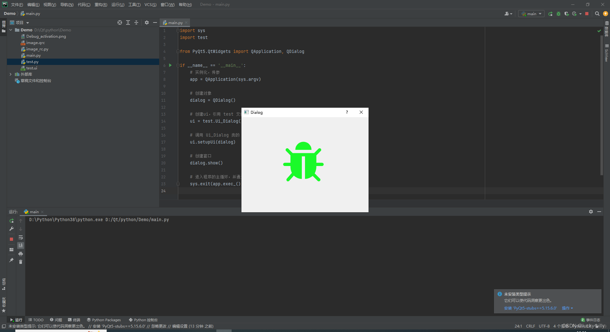Viewport: 610px width, 332px height.
Task: Open Run panel settings gear
Action: [591, 212]
